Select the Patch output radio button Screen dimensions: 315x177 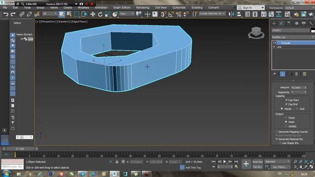[286, 118]
